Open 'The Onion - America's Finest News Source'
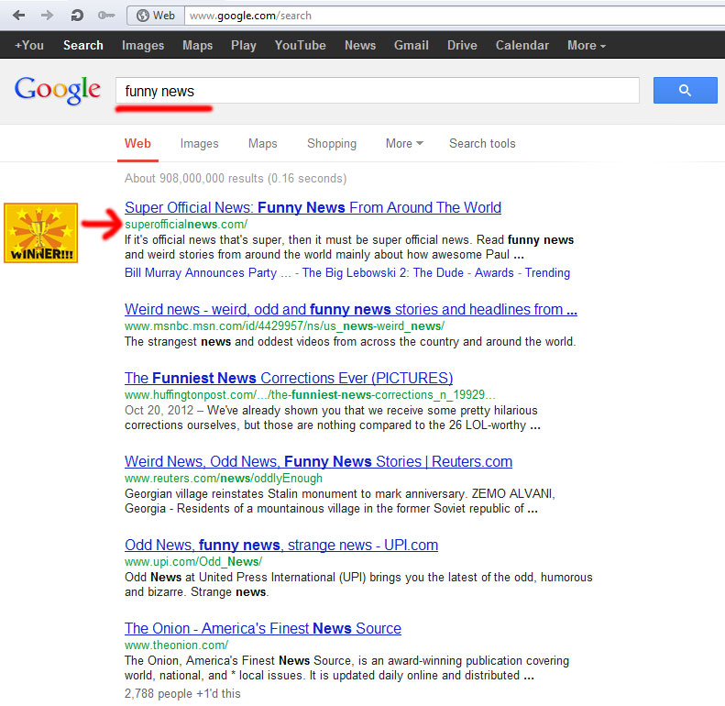Screen dimensions: 725x706 (x=263, y=628)
